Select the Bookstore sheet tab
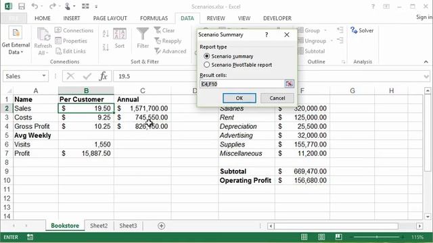Image resolution: width=433 pixels, height=243 pixels. (65, 225)
